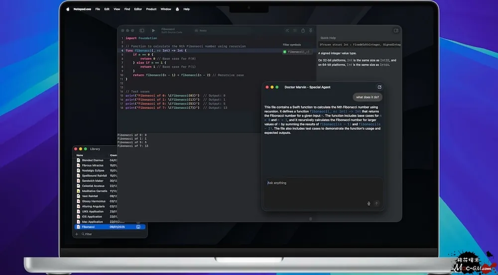Click the Quick Help heading
This screenshot has width=498, height=275.
point(328,38)
